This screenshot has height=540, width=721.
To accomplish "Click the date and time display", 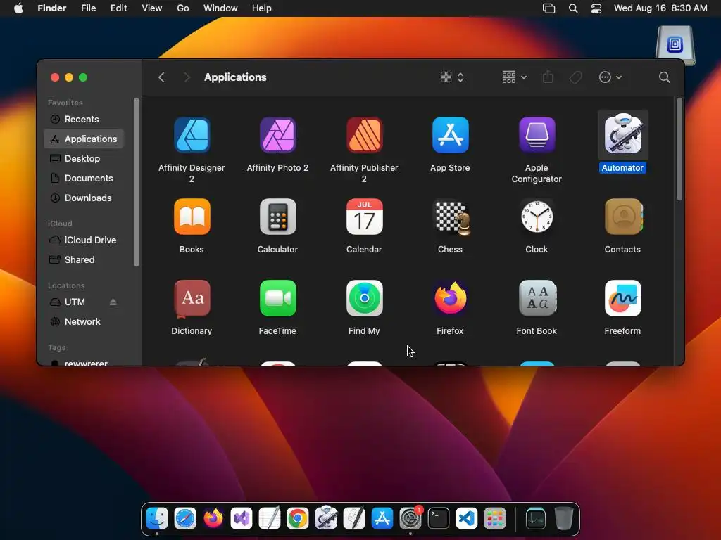I will (x=660, y=8).
